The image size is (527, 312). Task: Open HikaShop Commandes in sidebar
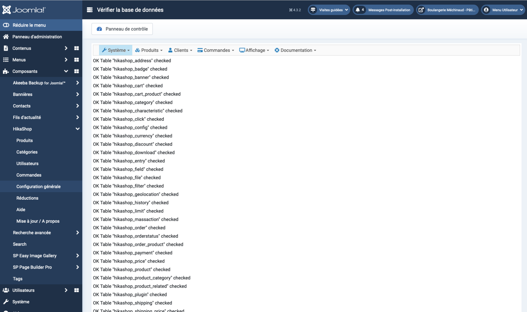point(29,175)
